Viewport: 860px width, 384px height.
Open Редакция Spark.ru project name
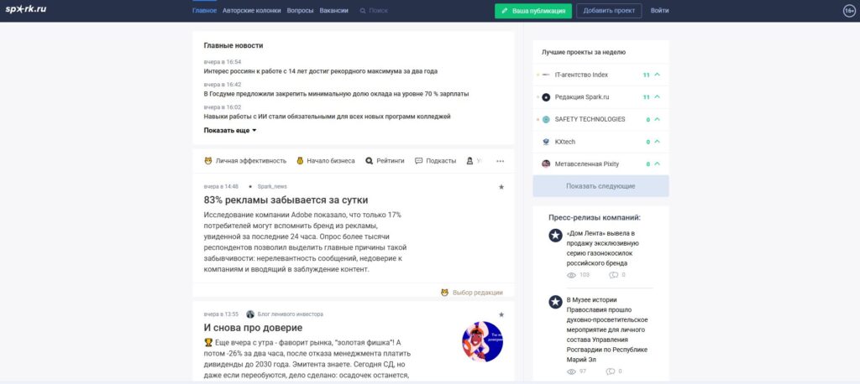click(582, 97)
